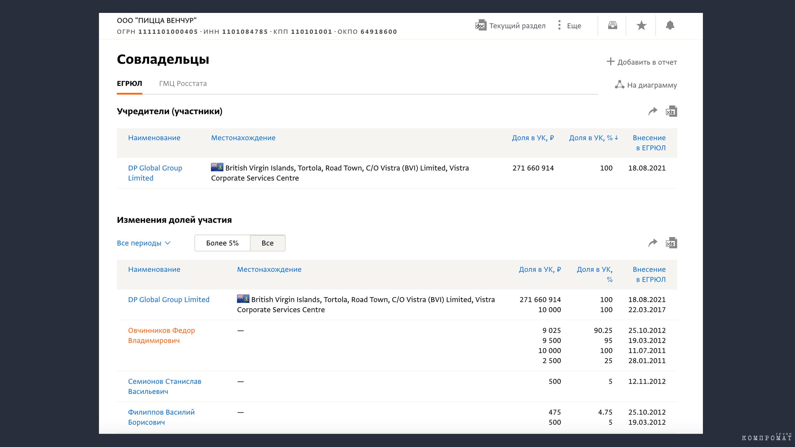Select the Более 5% filter
Viewport: 795px width, 447px height.
pos(222,243)
